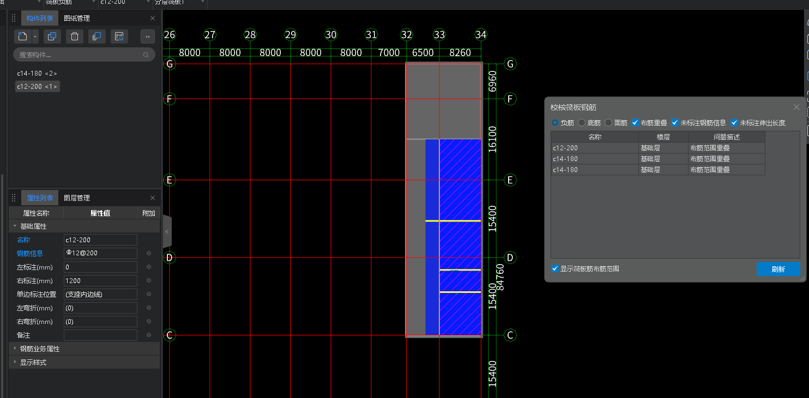Viewport: 809px width, 398px height.
Task: Collapse the 基础属性 section
Action: click(x=15, y=226)
